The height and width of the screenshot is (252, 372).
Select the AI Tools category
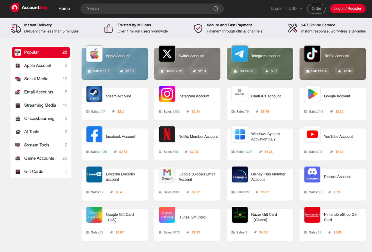pyautogui.click(x=41, y=132)
